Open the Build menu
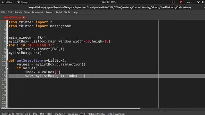Viewport: 205px width, 115px height. tap(59, 12)
